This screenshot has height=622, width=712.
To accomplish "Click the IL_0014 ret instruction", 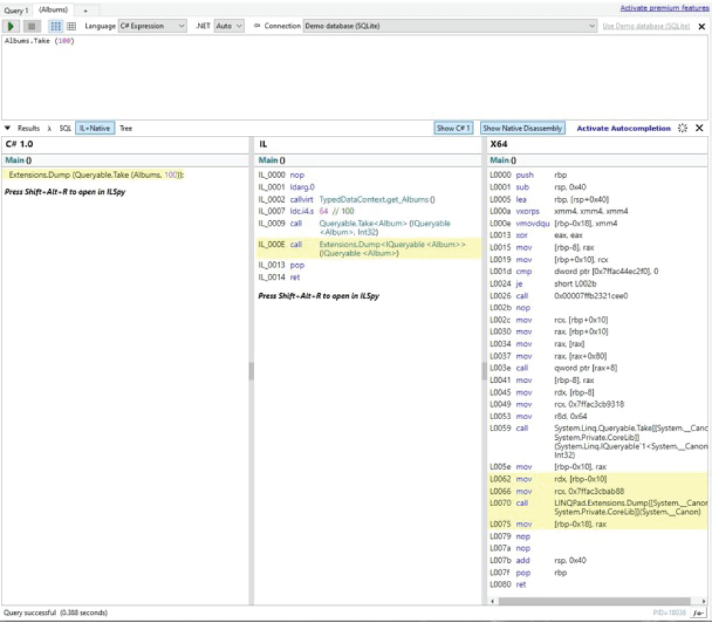I will [279, 278].
